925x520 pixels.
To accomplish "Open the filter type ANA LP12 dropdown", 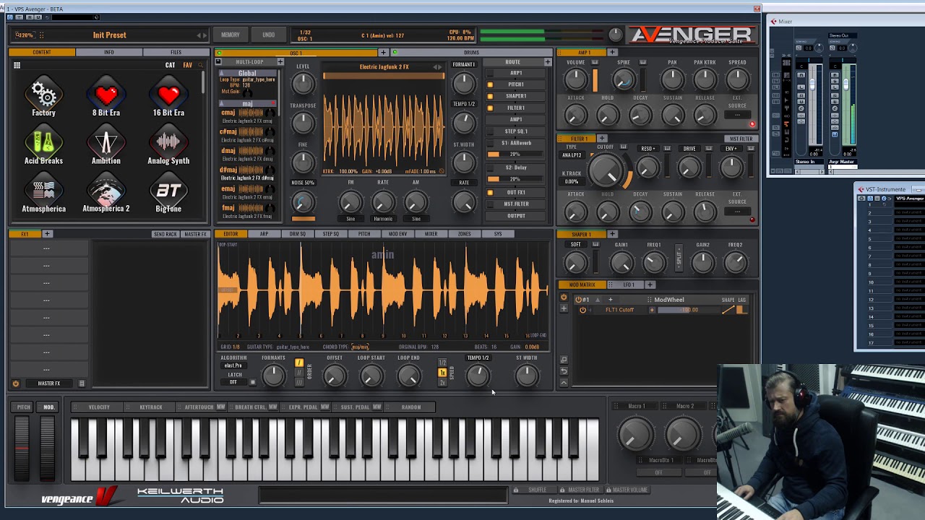I will click(x=572, y=155).
